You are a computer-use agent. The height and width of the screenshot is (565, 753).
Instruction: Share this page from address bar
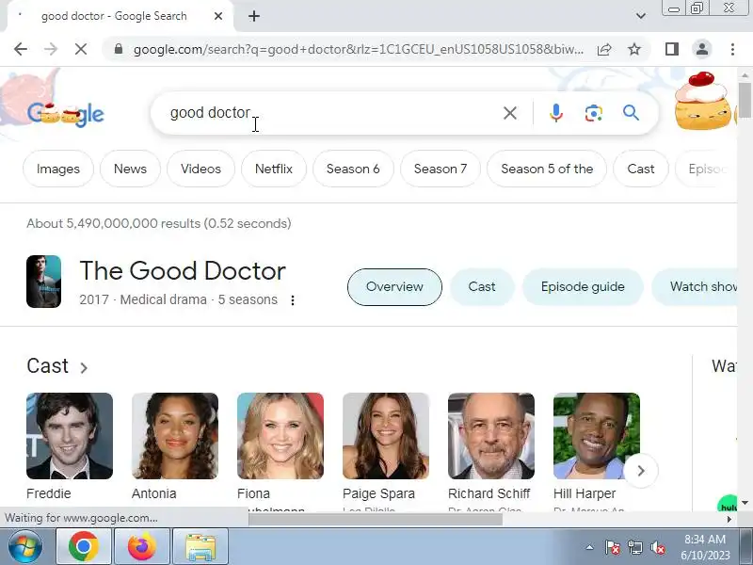(604, 49)
